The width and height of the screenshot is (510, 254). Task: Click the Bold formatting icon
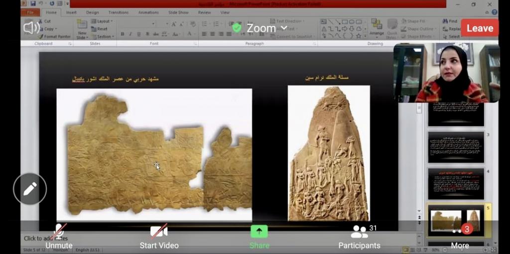click(123, 34)
